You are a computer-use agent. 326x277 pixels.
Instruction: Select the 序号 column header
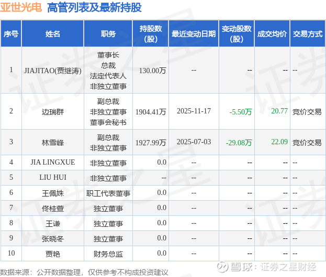pyautogui.click(x=11, y=33)
